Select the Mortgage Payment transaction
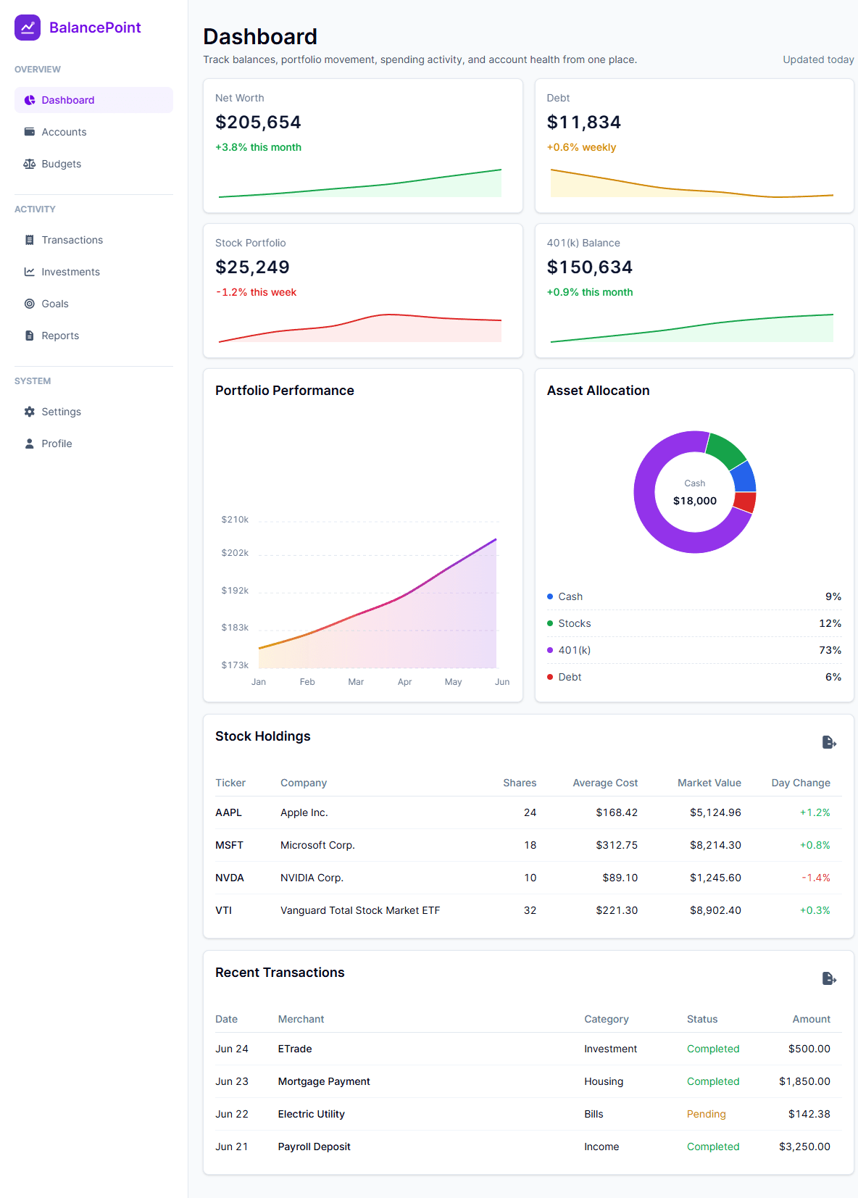The image size is (858, 1198). click(324, 1081)
